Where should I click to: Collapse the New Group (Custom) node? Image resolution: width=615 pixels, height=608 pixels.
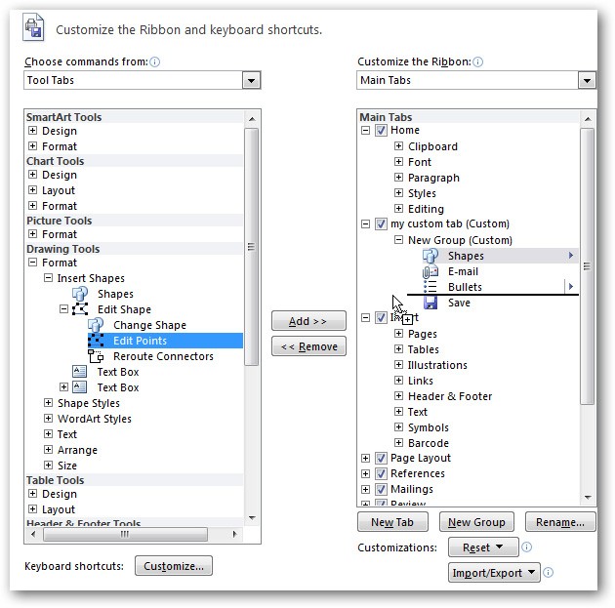click(x=398, y=240)
